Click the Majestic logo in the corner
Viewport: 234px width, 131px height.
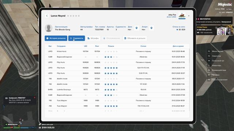tap(225, 4)
